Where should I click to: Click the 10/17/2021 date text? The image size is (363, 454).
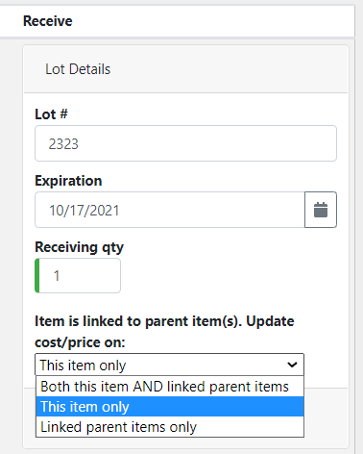click(x=85, y=211)
